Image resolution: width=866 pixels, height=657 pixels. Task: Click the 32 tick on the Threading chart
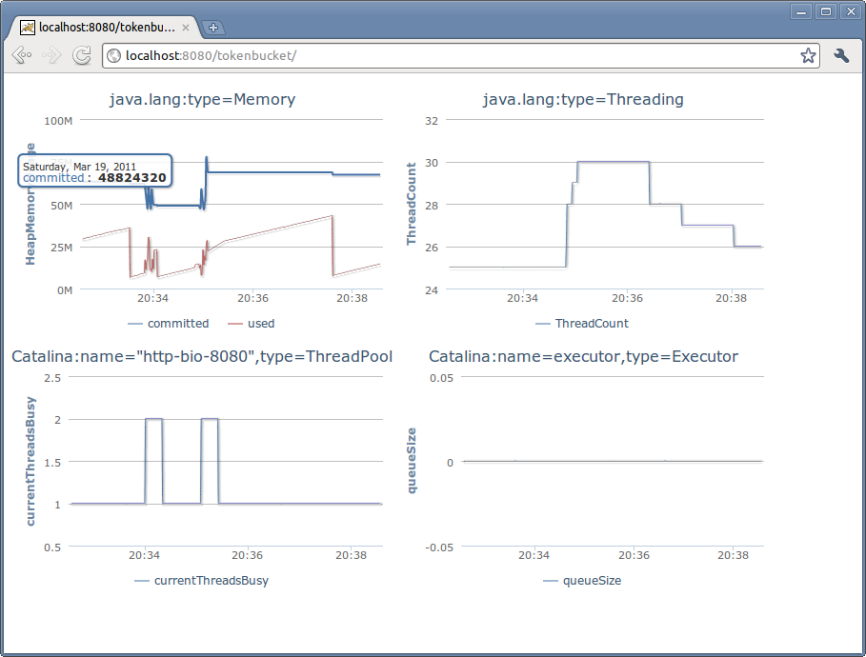[432, 121]
